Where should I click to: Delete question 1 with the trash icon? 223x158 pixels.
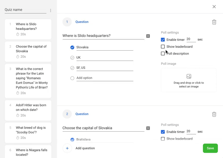click(x=214, y=22)
